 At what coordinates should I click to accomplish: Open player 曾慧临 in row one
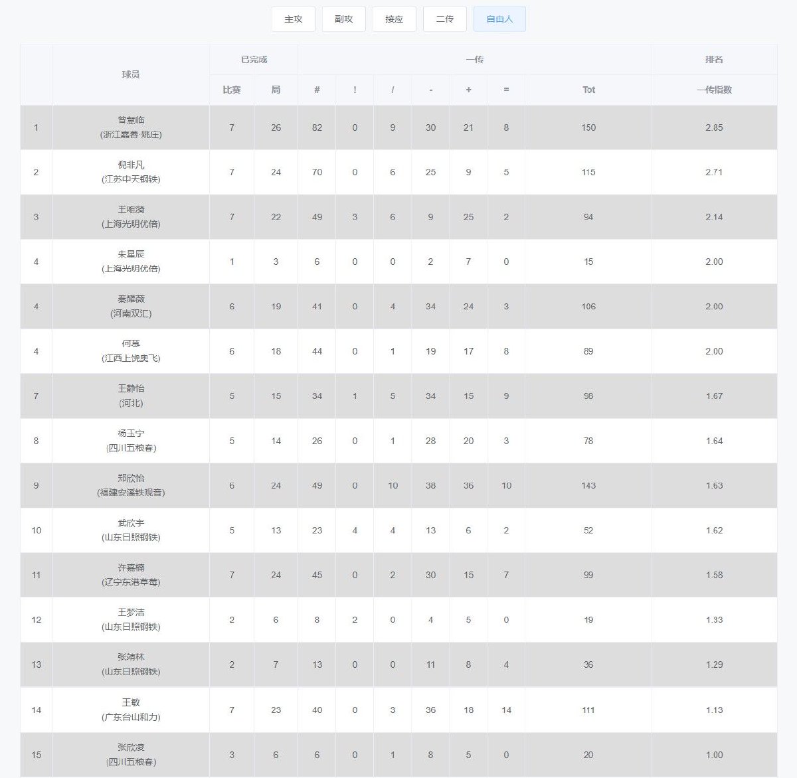click(x=131, y=120)
